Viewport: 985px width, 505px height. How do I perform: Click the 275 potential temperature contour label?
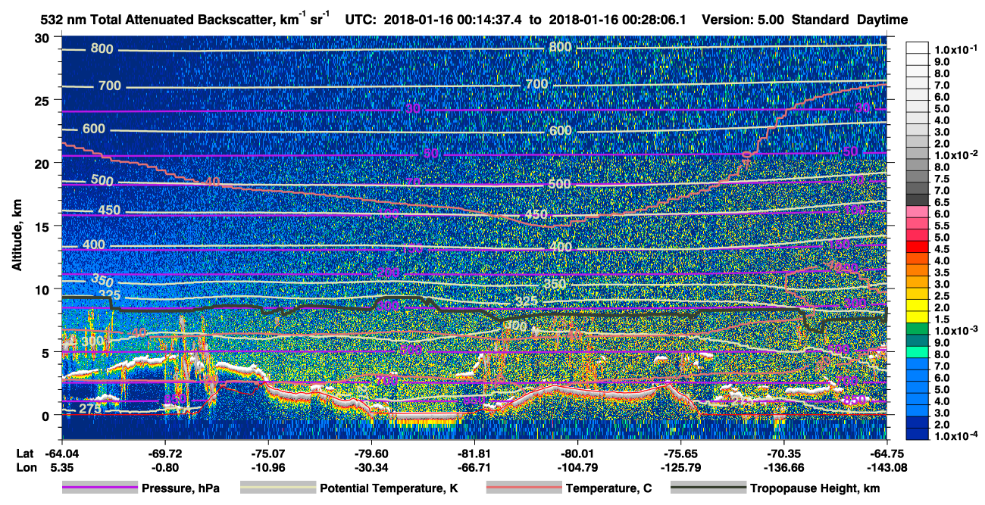tap(89, 410)
